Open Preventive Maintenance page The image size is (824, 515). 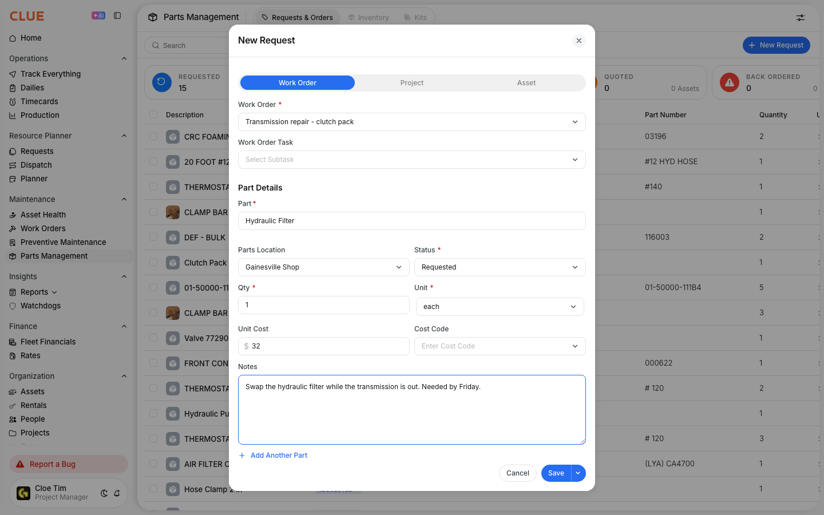[x=63, y=242]
